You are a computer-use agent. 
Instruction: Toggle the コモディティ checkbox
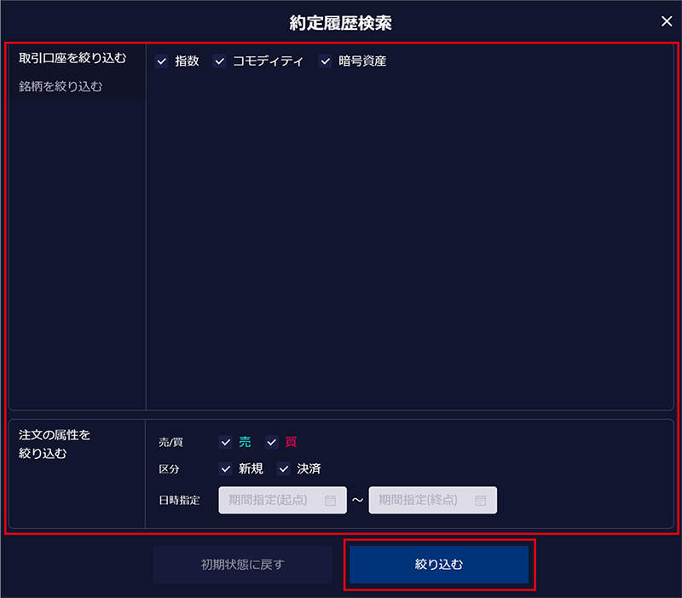pyautogui.click(x=219, y=61)
